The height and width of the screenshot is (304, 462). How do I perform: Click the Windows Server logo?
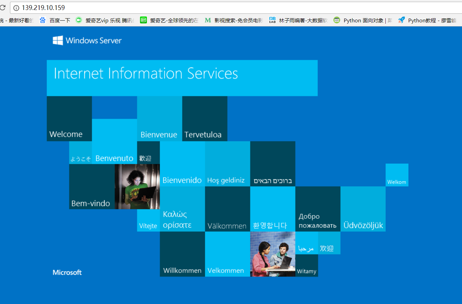pos(87,41)
